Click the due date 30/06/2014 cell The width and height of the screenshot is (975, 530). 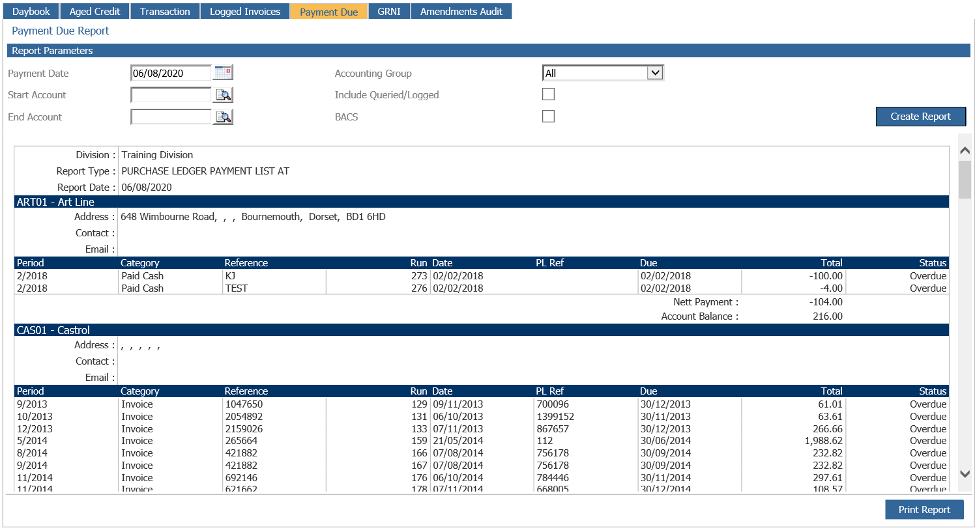click(665, 441)
